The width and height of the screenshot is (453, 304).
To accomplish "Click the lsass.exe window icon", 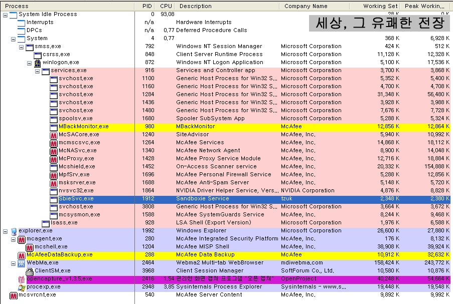I will pos(46,223).
